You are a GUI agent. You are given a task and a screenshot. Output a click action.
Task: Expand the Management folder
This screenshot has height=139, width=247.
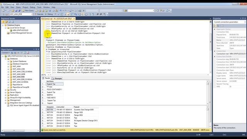(x=6, y=100)
